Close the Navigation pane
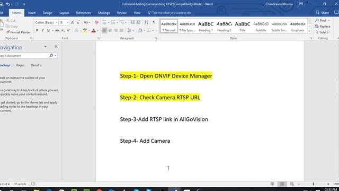Screen dimensions: 339x191 pos(56,47)
